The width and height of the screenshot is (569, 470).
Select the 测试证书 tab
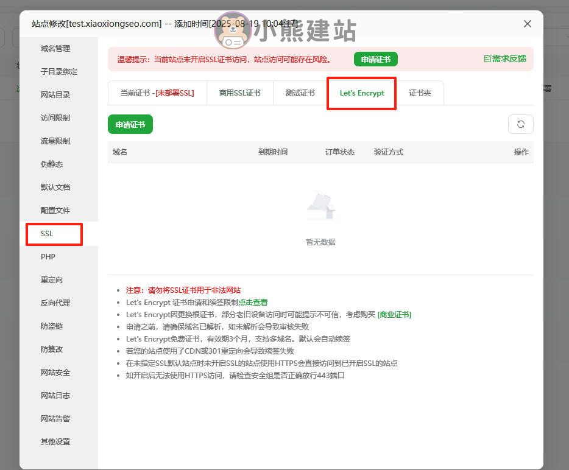[x=300, y=93]
